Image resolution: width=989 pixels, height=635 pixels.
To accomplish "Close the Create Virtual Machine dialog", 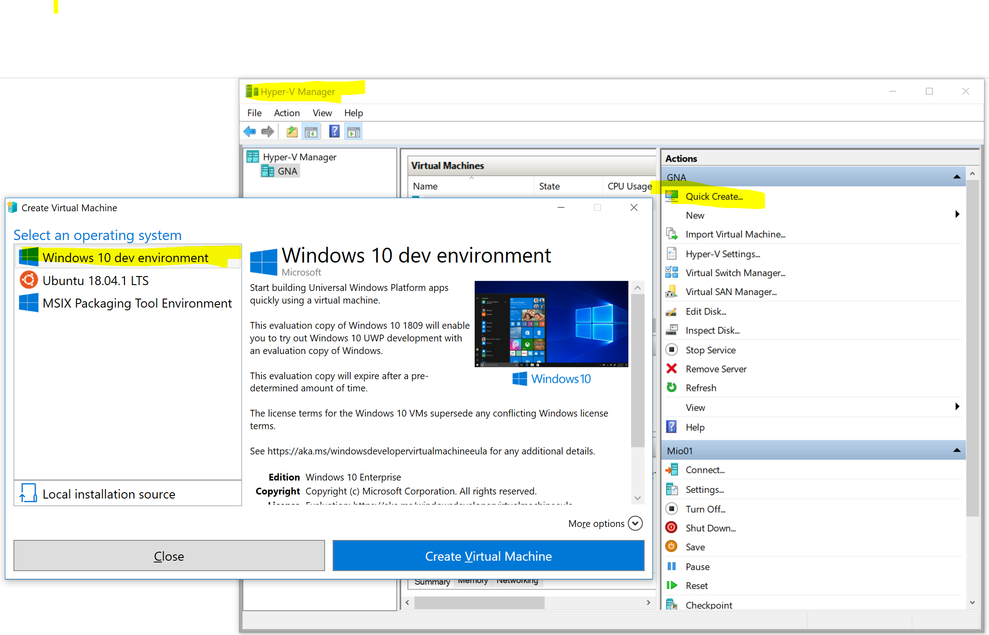I will (634, 207).
